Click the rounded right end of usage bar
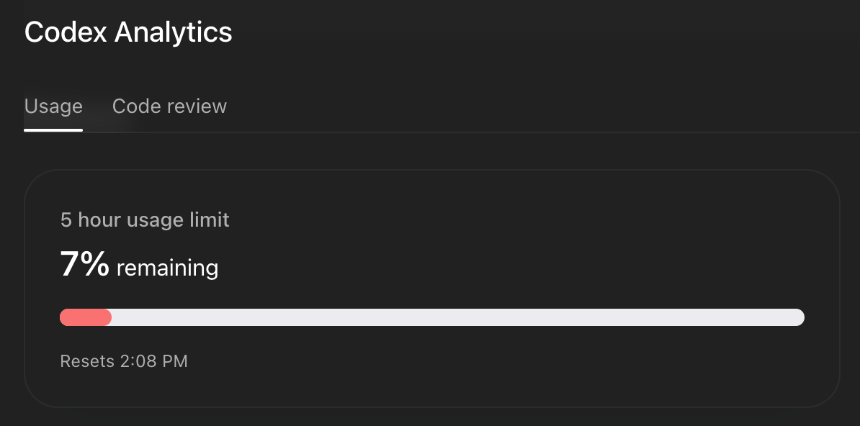 point(798,317)
